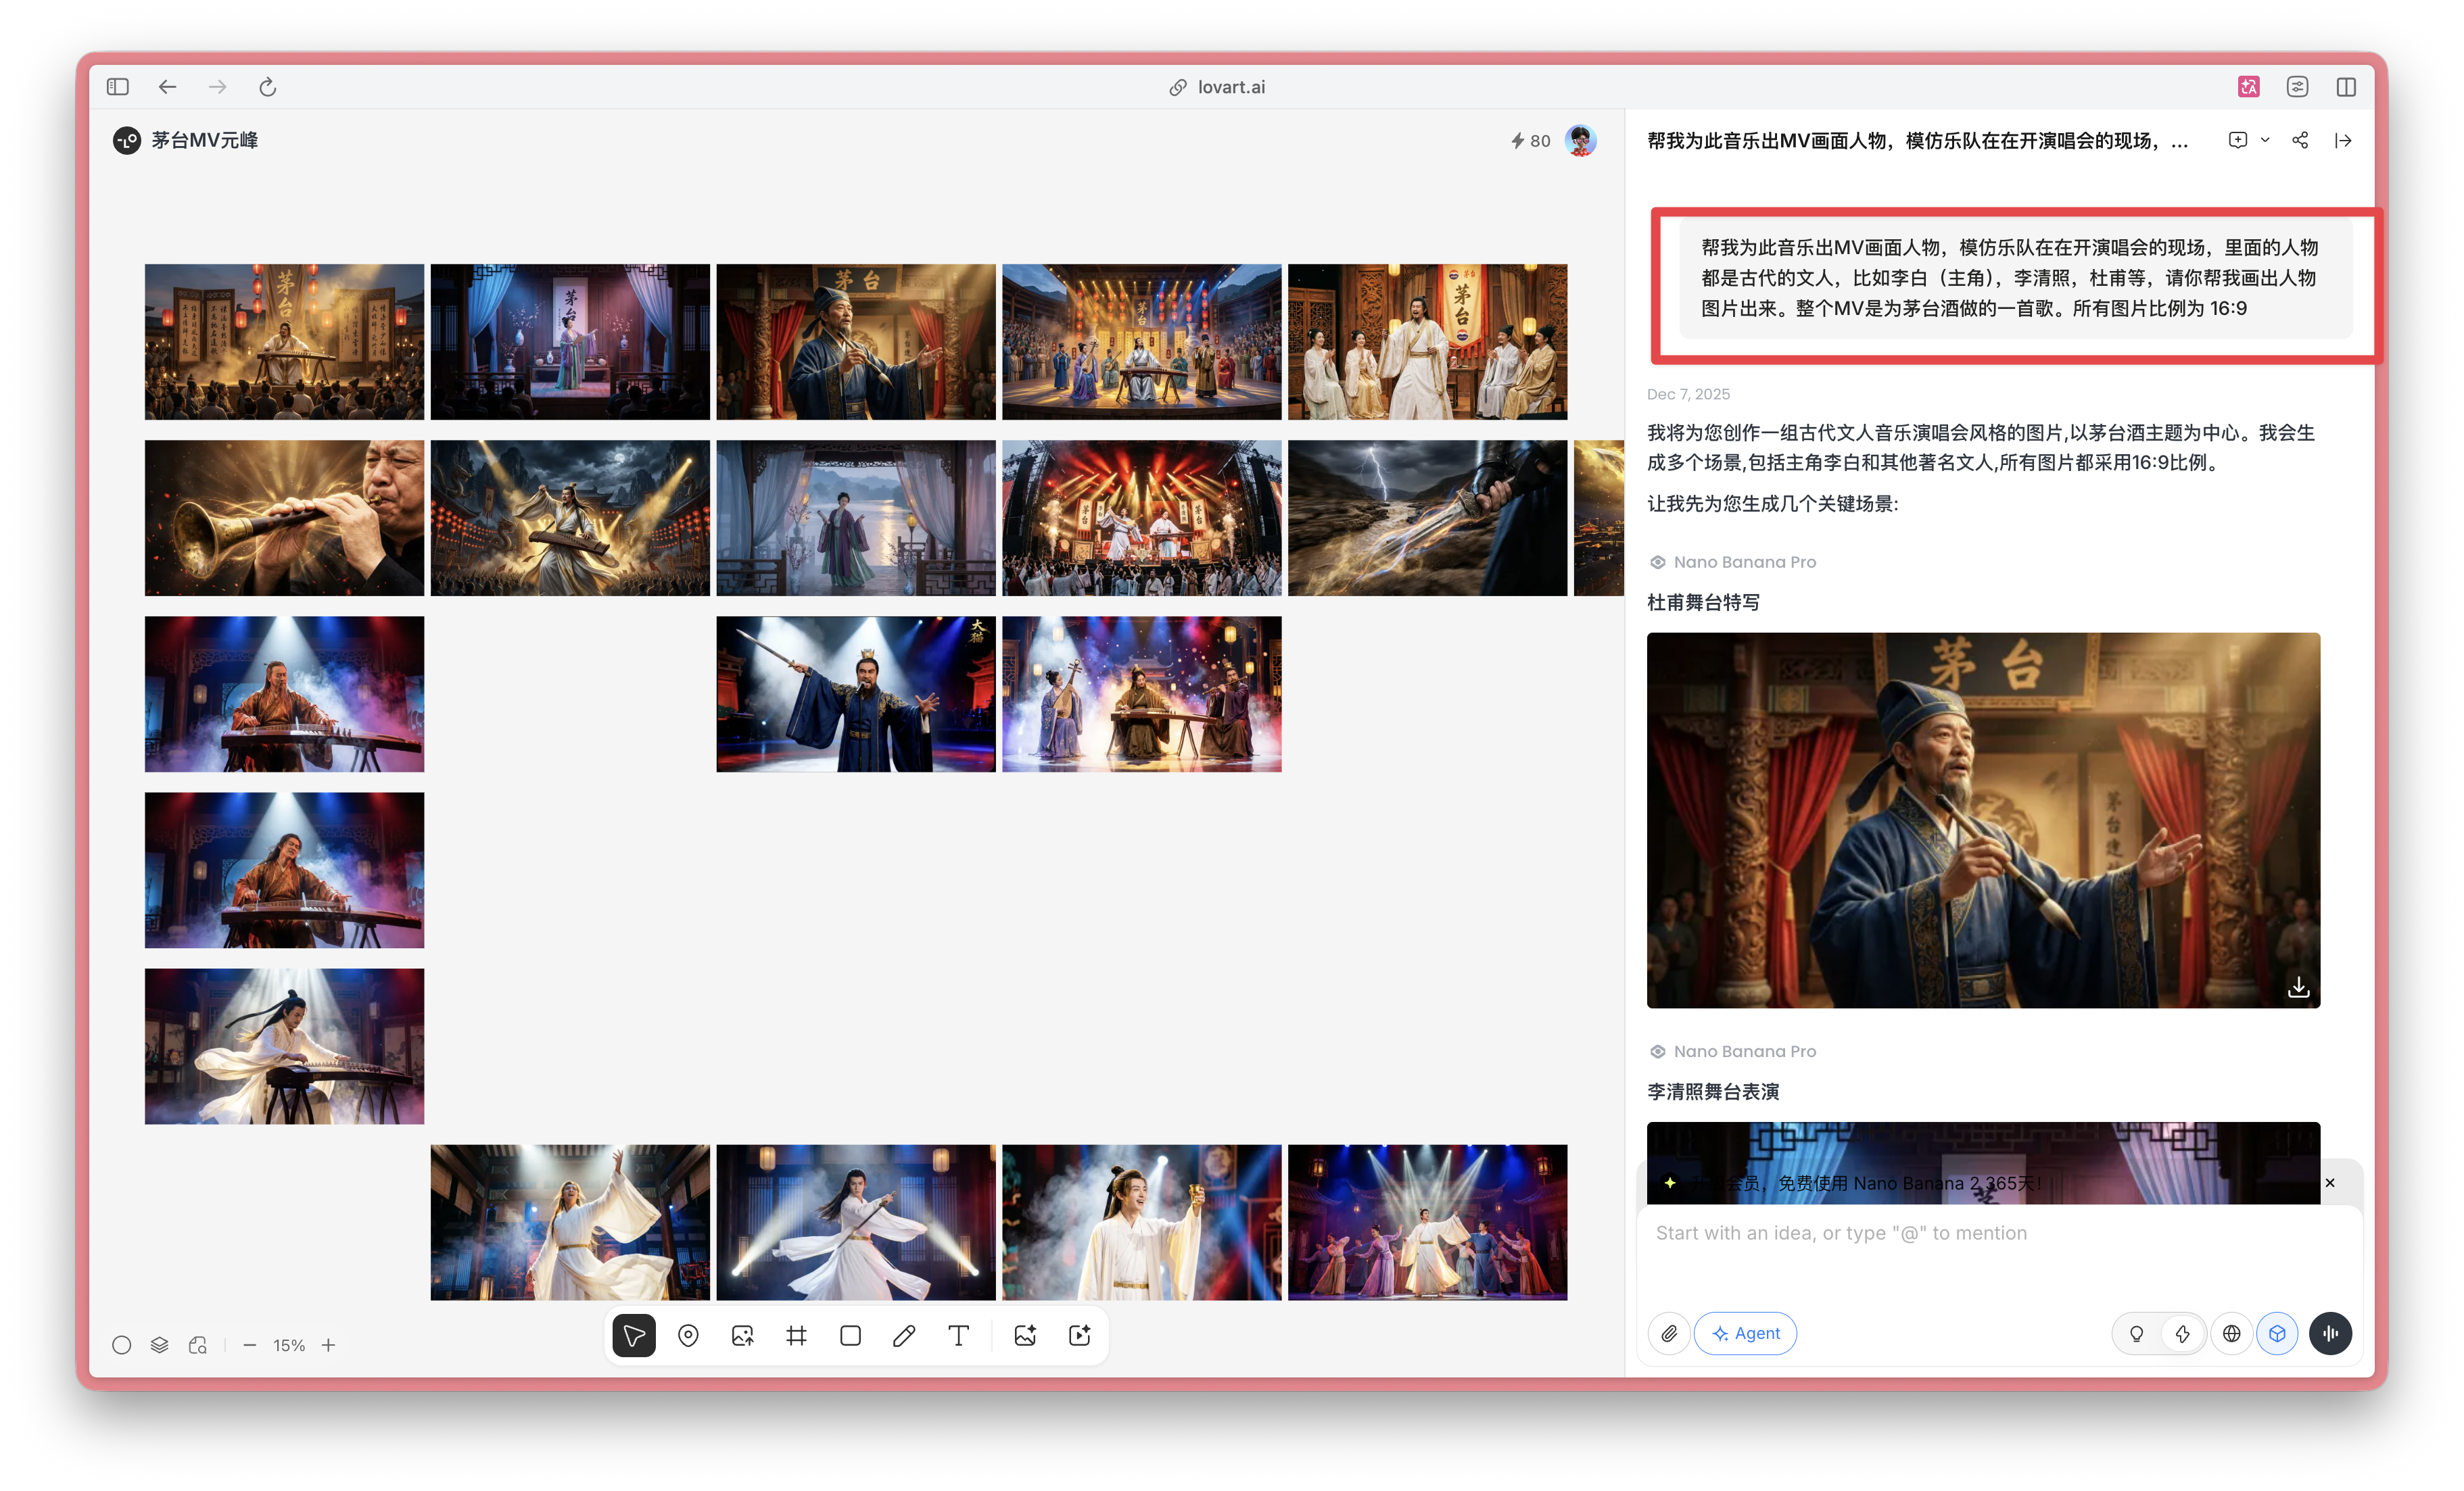Choose the location pin marker tool
This screenshot has height=1491, width=2464.
688,1335
